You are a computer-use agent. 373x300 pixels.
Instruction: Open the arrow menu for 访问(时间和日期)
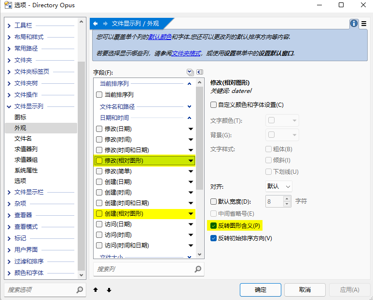click(191, 246)
